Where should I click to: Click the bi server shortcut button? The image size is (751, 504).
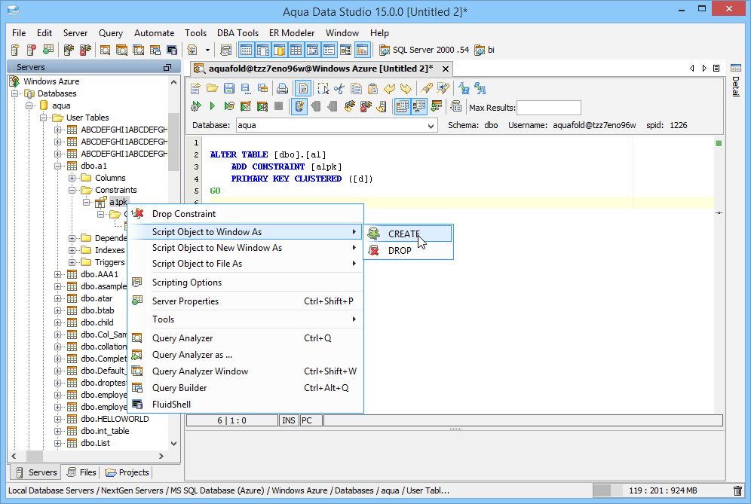pos(485,50)
